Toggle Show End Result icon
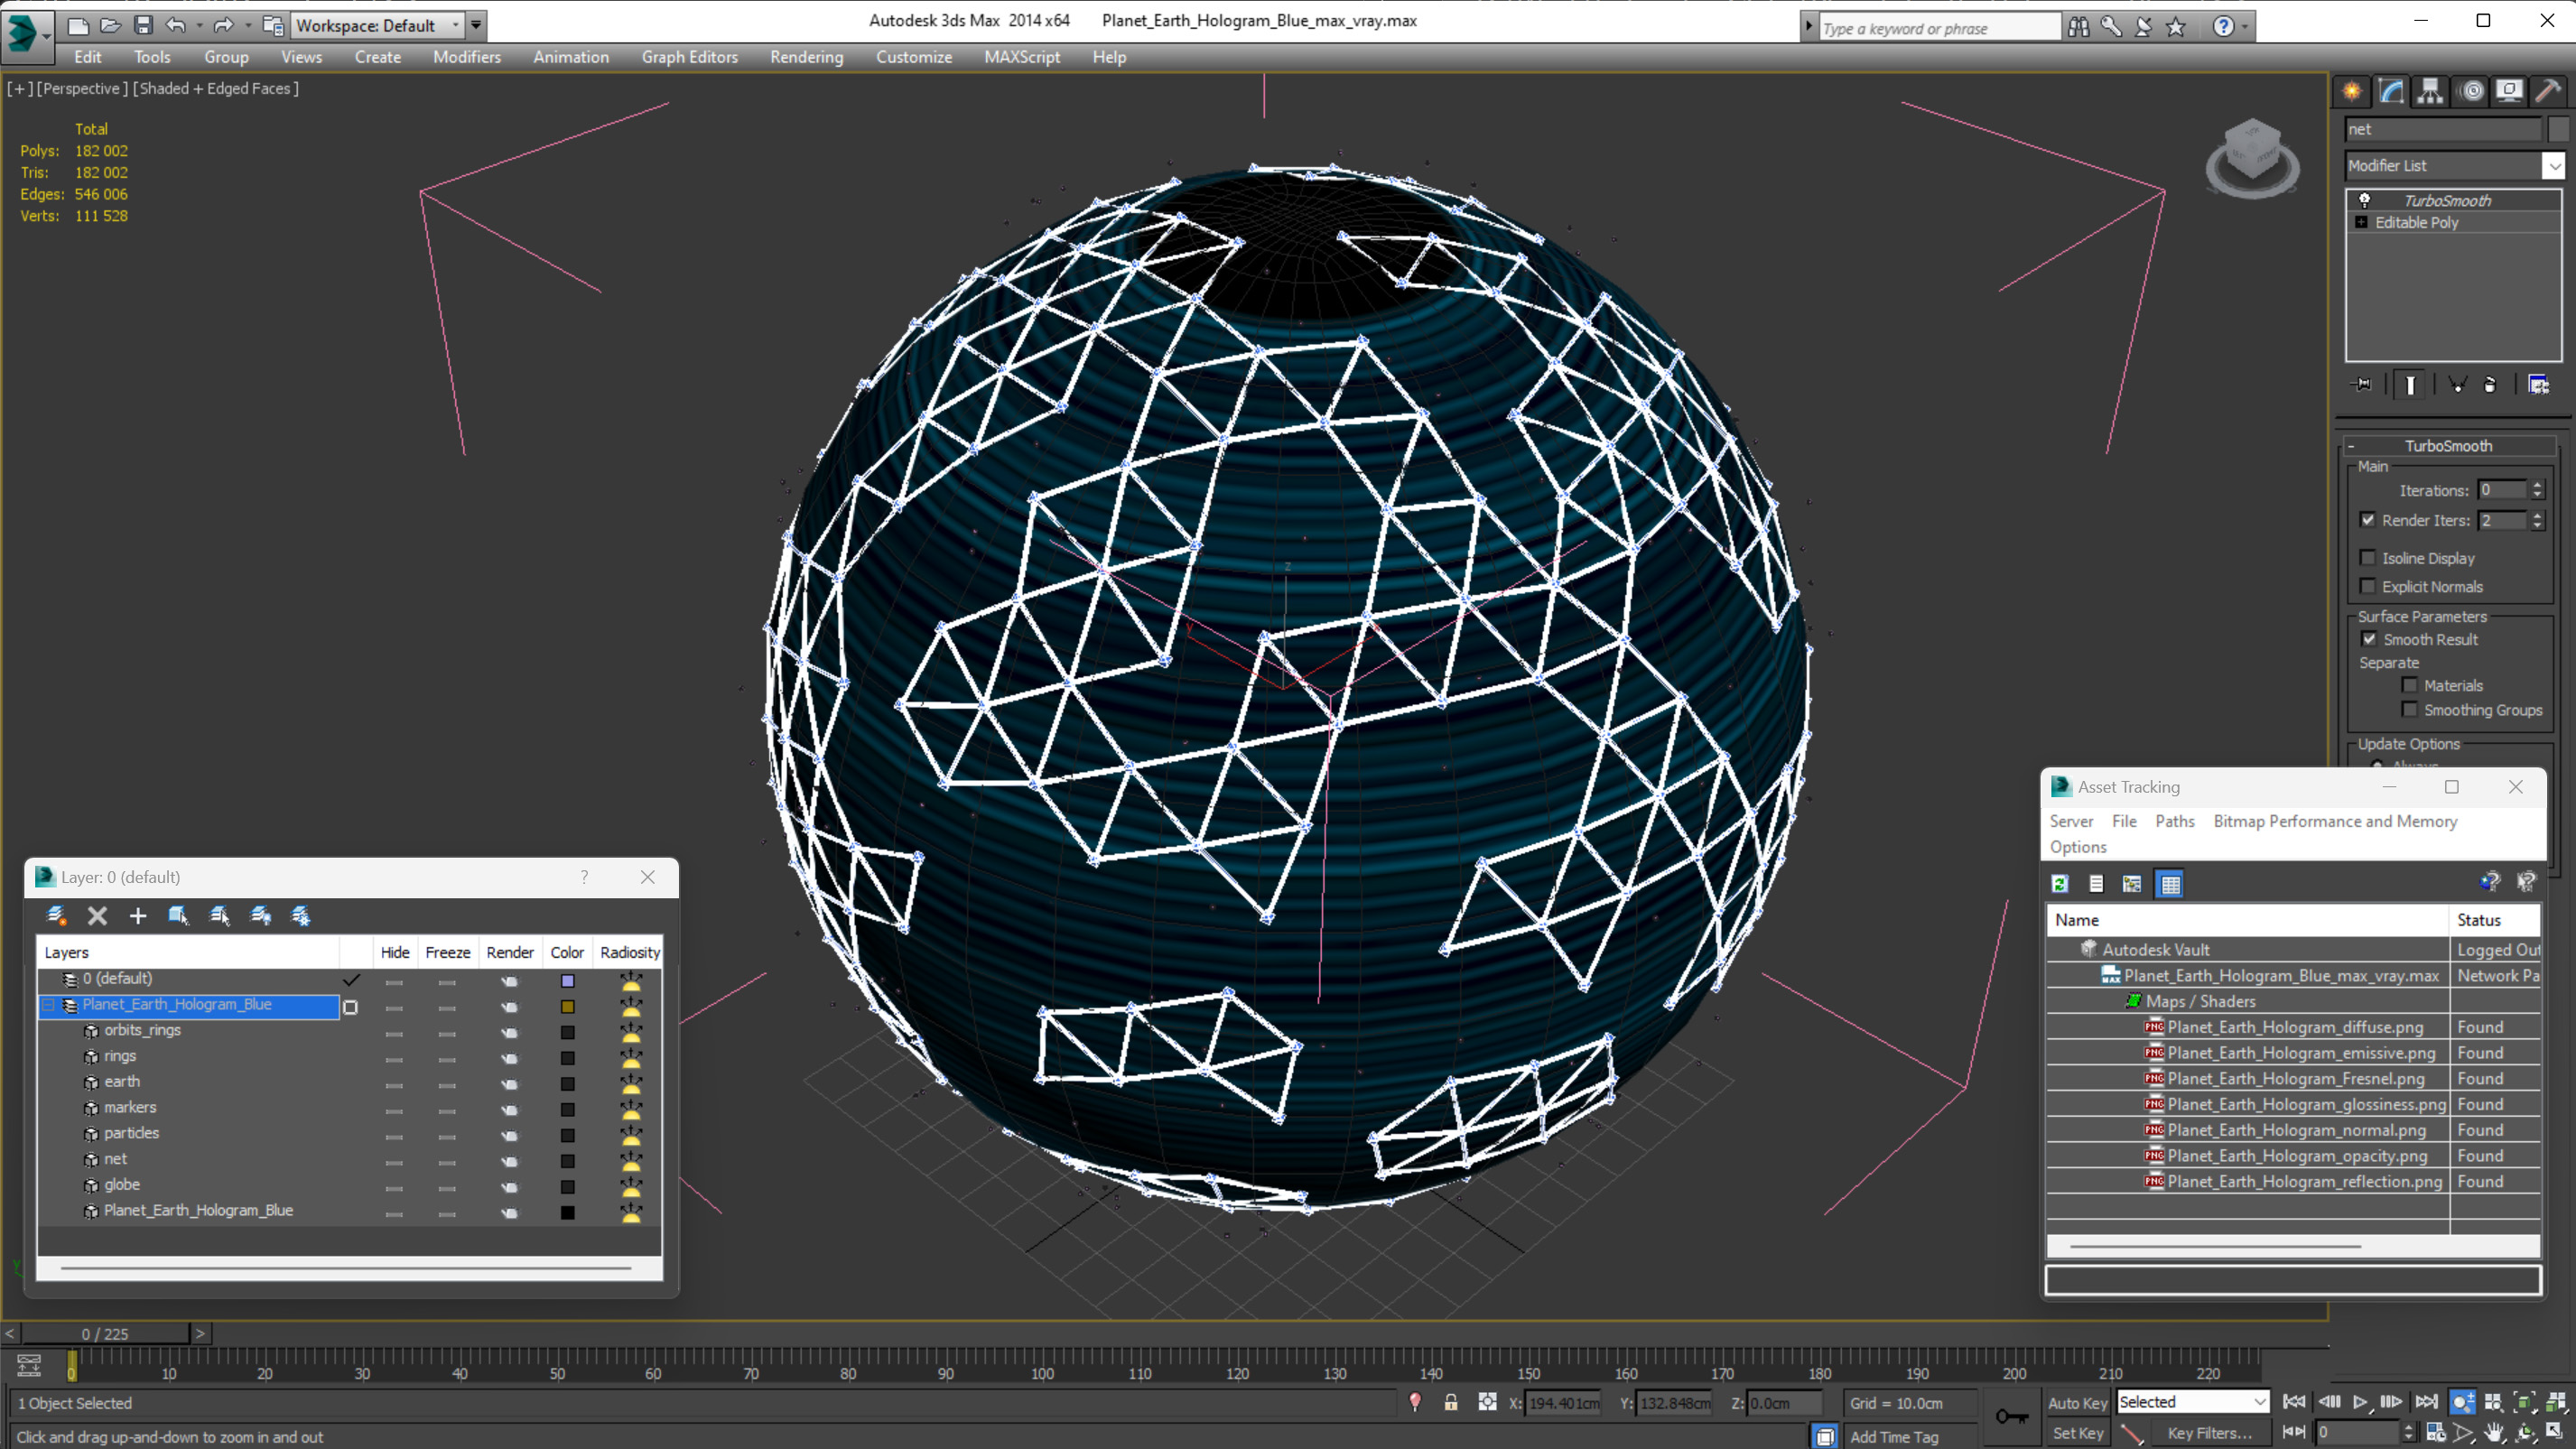The width and height of the screenshot is (2576, 1449). (x=2410, y=384)
